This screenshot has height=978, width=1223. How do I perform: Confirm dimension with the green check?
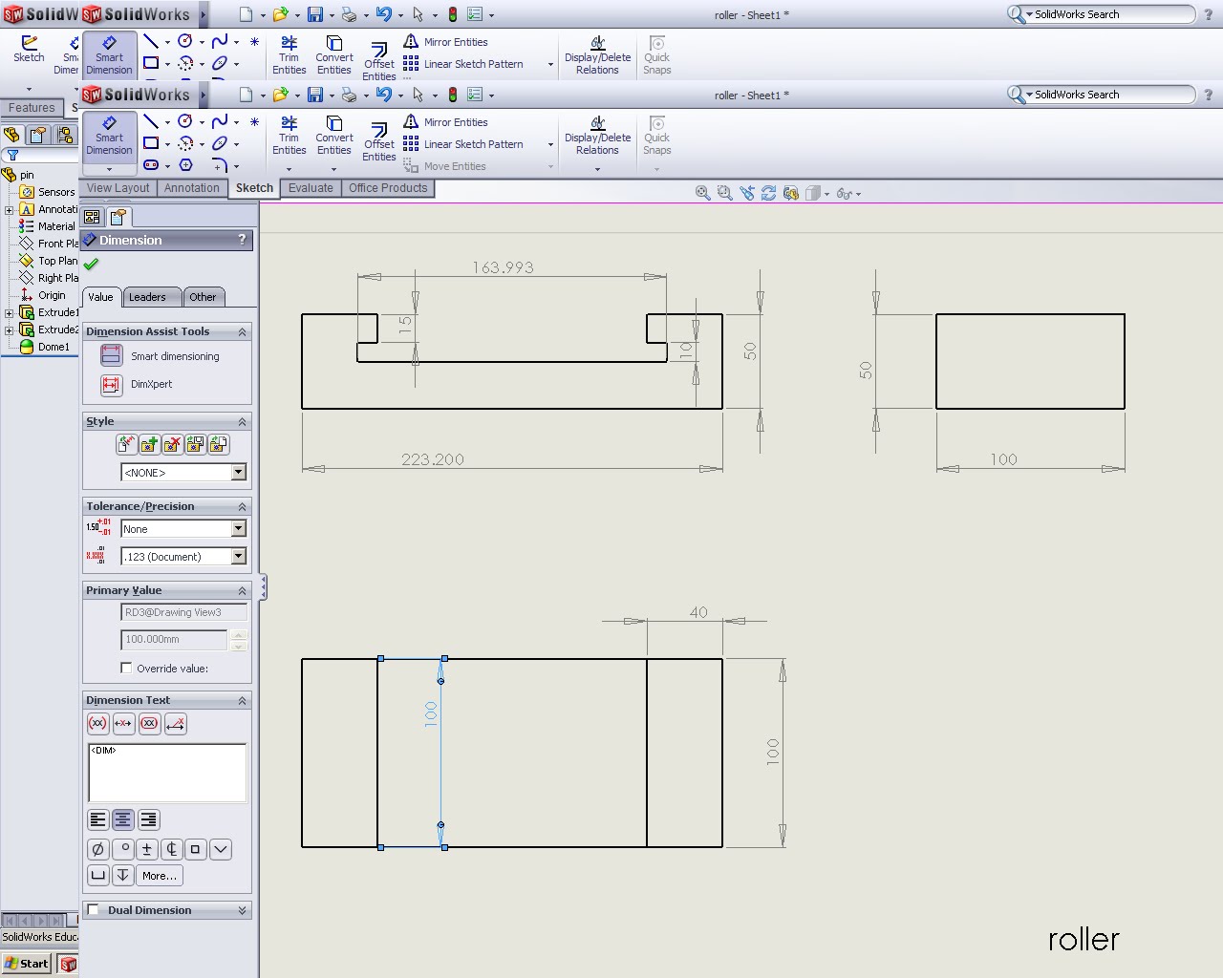[91, 265]
